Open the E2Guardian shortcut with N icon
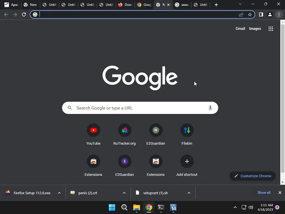The height and width of the screenshot is (214, 285). tap(156, 135)
